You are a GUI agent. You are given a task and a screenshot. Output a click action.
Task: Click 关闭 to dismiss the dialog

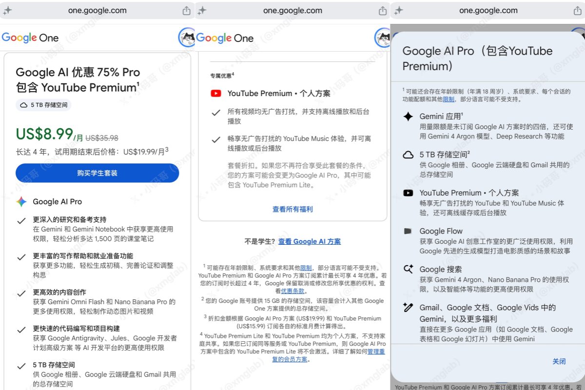tap(559, 361)
